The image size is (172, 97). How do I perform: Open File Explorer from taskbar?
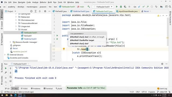pyautogui.click(x=7, y=95)
